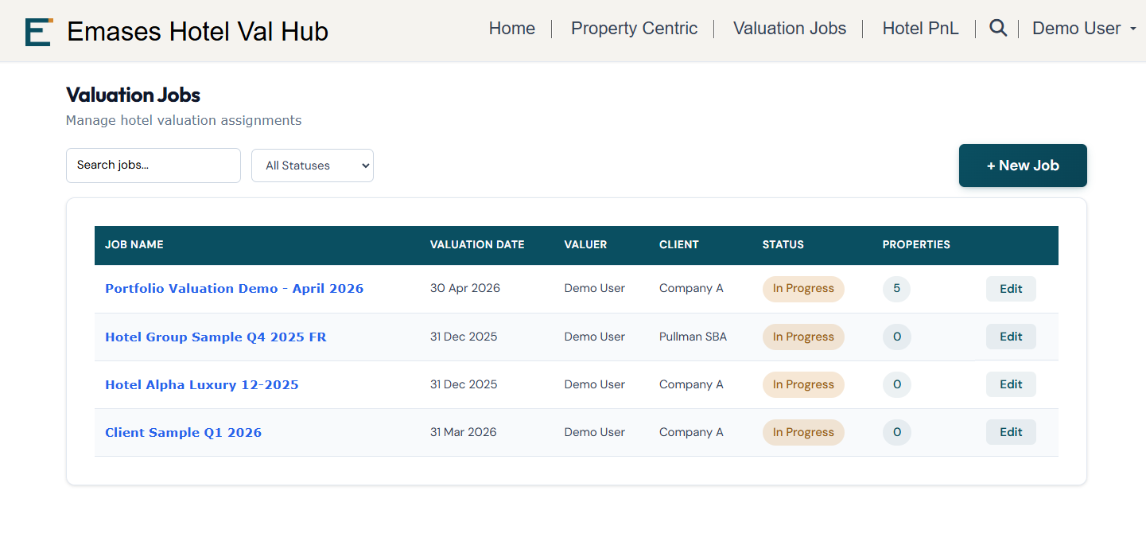
Task: Click the Emases Hotel Val Hub title
Action: (x=198, y=31)
